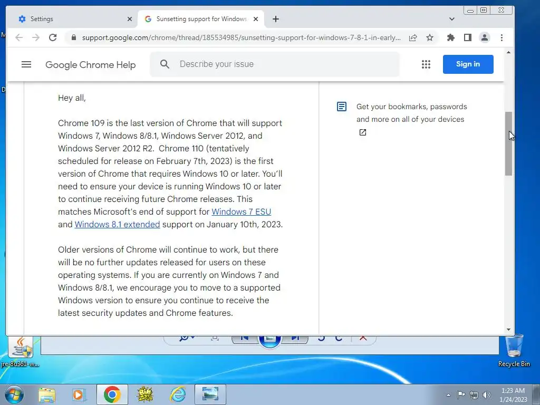
Task: Reload the current page
Action: [x=53, y=37]
